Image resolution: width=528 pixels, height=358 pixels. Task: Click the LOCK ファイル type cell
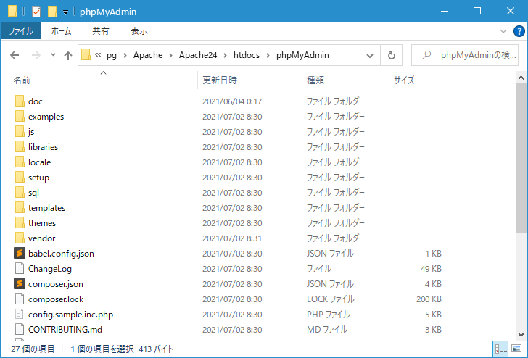(x=330, y=299)
